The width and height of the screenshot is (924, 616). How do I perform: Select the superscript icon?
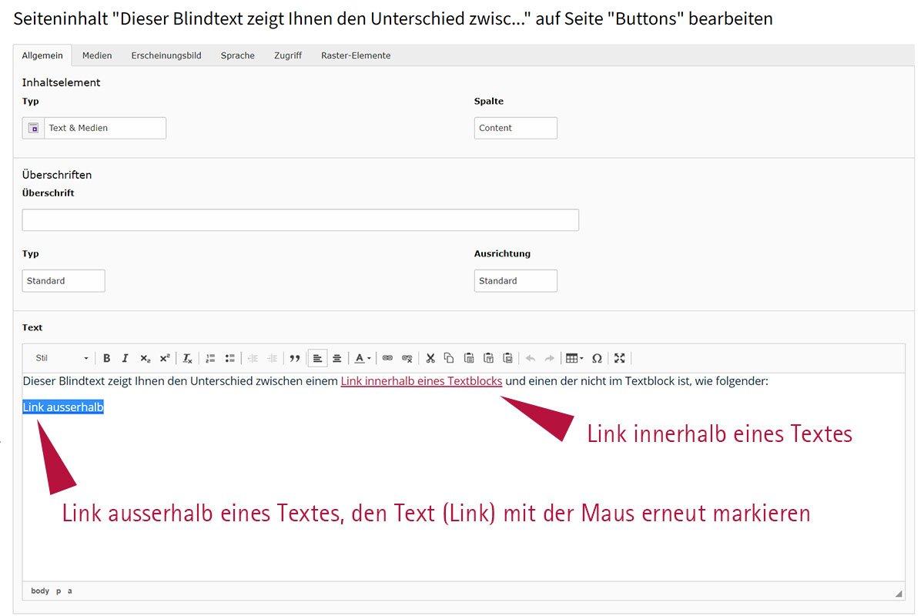(163, 358)
